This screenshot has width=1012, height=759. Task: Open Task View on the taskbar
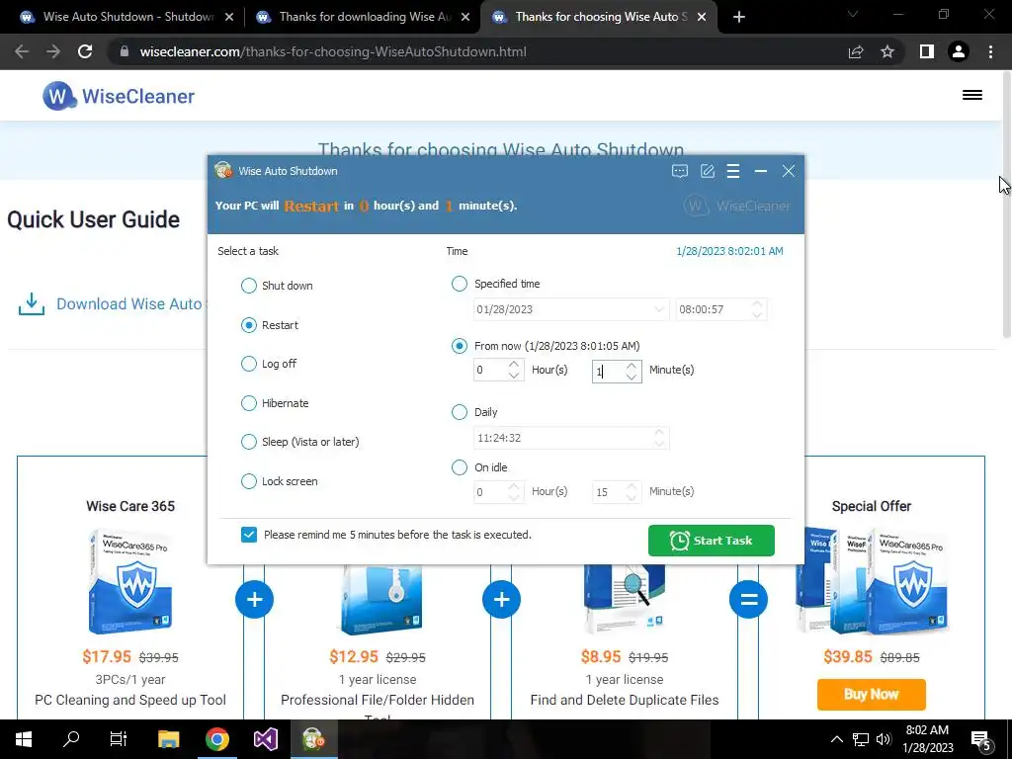(x=119, y=739)
